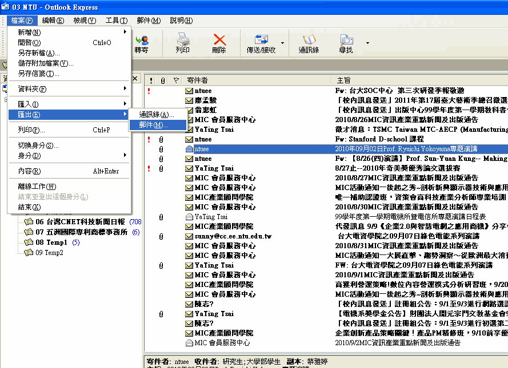The height and width of the screenshot is (368, 508).
Task: Open the Message (郵件) menu
Action: click(149, 21)
